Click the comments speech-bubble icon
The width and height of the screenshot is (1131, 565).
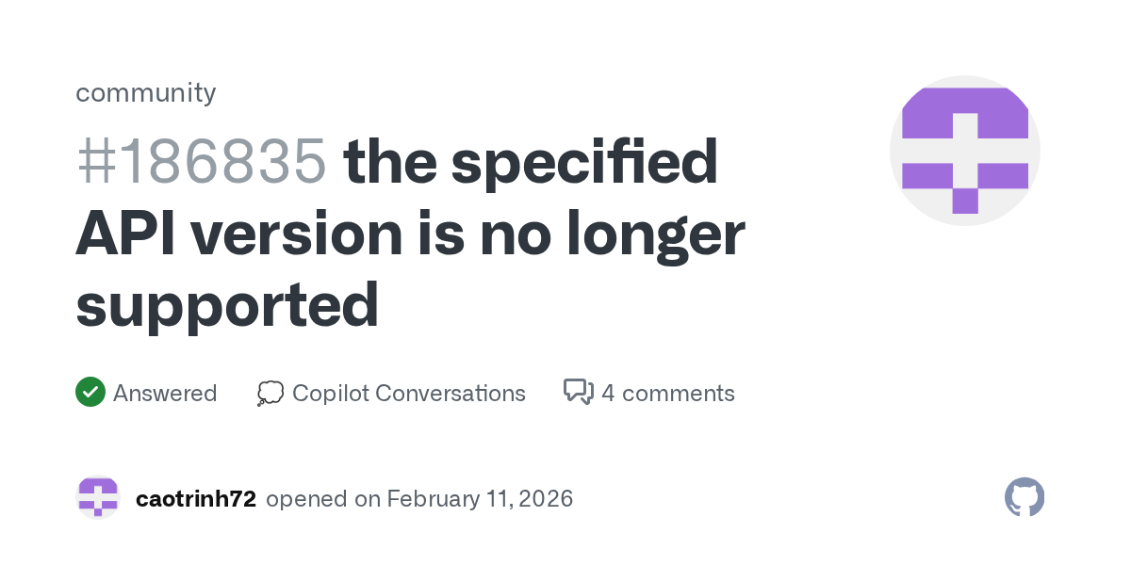578,393
